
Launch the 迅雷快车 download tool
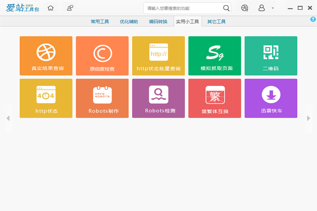click(x=271, y=98)
